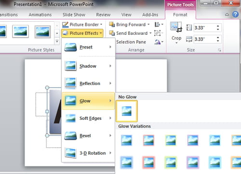241x174 pixels.
Task: Choose the No Glow thumbnail
Action: 127,111
